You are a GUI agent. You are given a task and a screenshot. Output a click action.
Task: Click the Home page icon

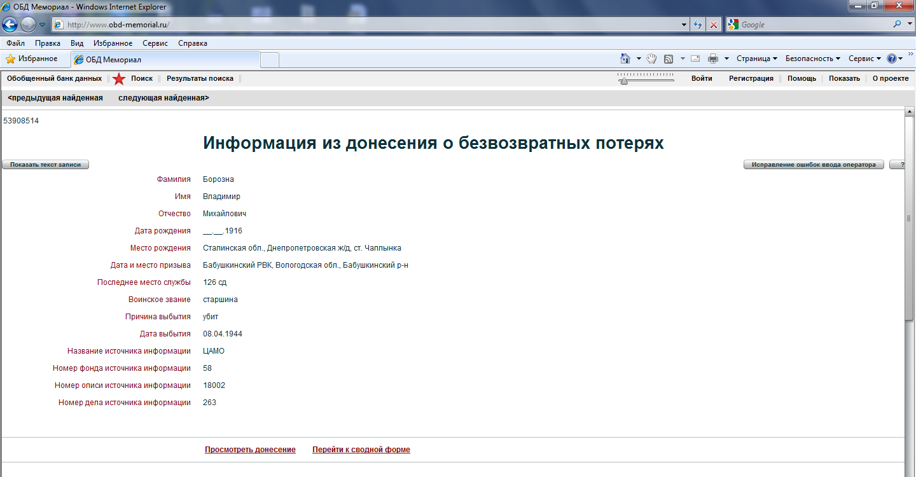[x=625, y=59]
